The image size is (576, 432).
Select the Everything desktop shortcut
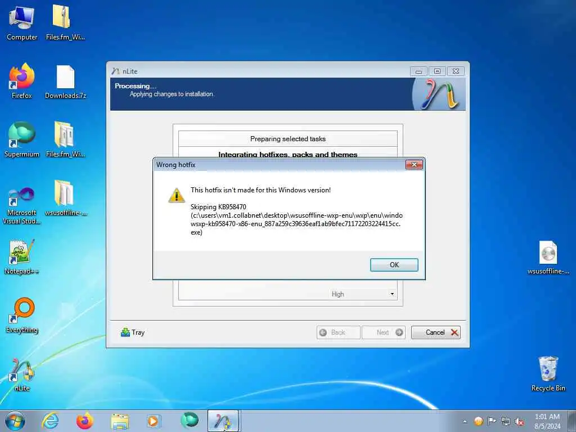[x=22, y=315]
